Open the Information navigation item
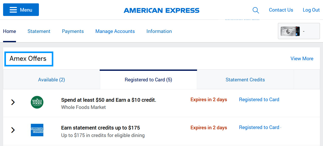Image resolution: width=323 pixels, height=146 pixels. pyautogui.click(x=159, y=31)
